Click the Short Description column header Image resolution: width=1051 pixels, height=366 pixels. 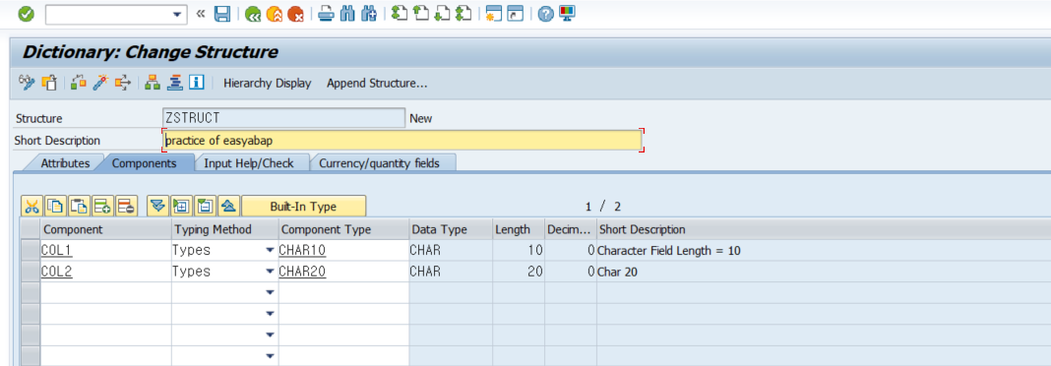[x=823, y=229]
